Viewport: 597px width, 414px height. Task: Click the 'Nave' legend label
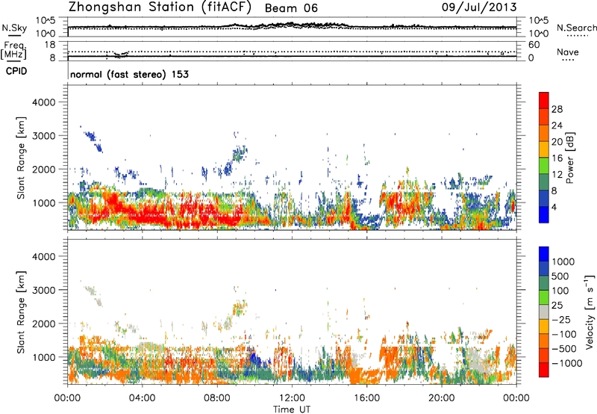tap(568, 52)
